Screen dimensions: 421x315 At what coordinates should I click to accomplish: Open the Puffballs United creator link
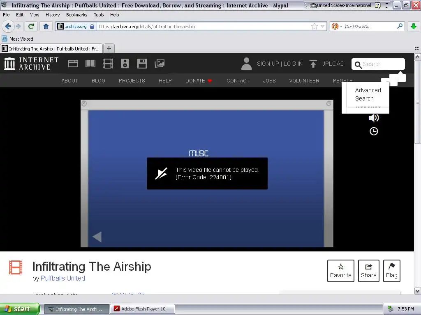[x=62, y=278]
